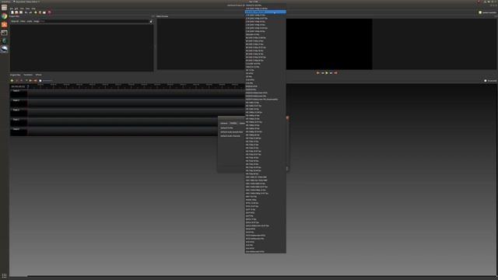Click the Project Files filter text field
The image size is (498, 280).
coord(95,21)
